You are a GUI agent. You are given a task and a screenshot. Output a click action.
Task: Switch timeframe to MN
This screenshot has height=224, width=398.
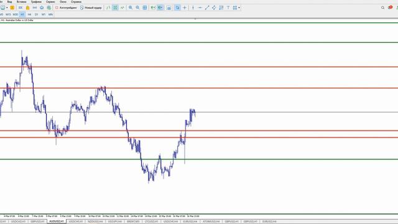[x=50, y=14]
